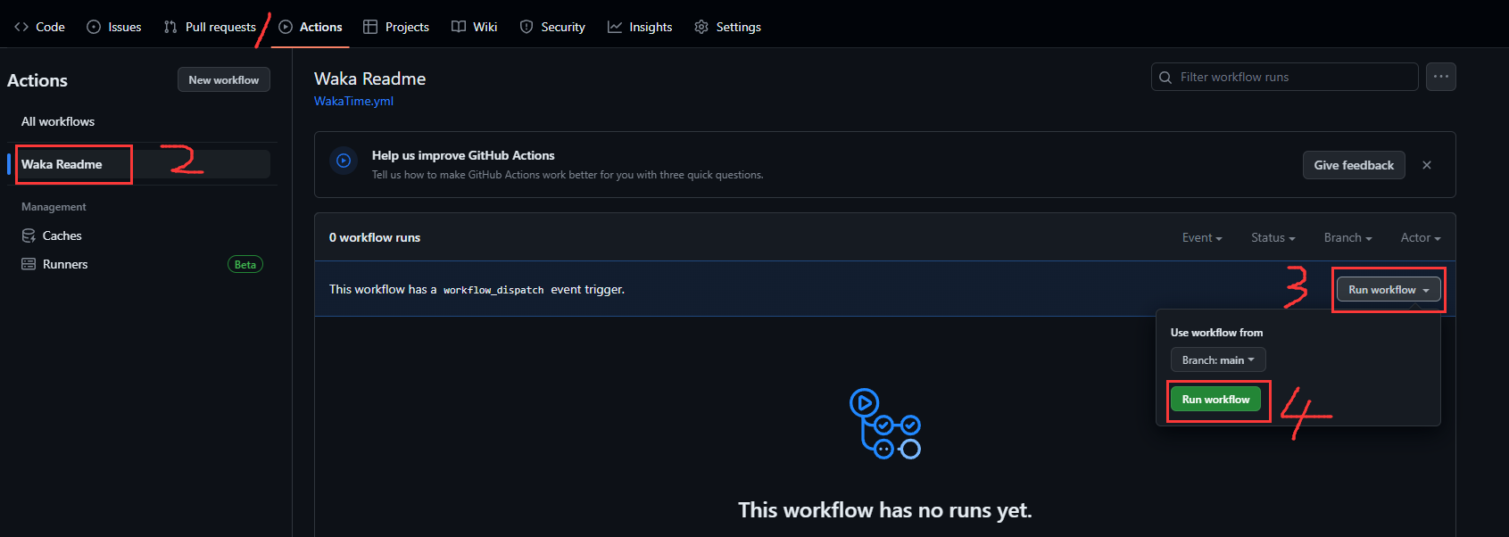The height and width of the screenshot is (537, 1509).
Task: Open the WakaTime.yml file link
Action: tap(353, 101)
